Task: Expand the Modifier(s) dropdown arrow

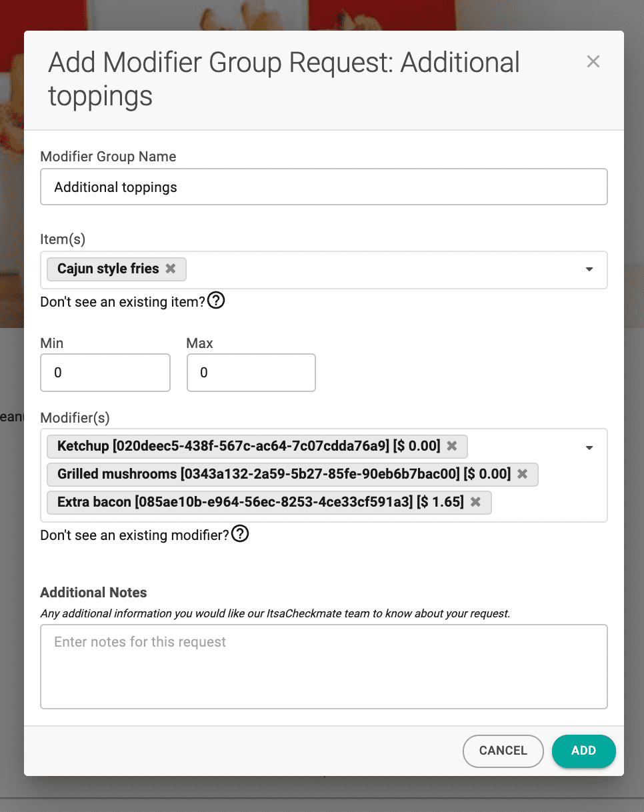Action: pos(589,447)
